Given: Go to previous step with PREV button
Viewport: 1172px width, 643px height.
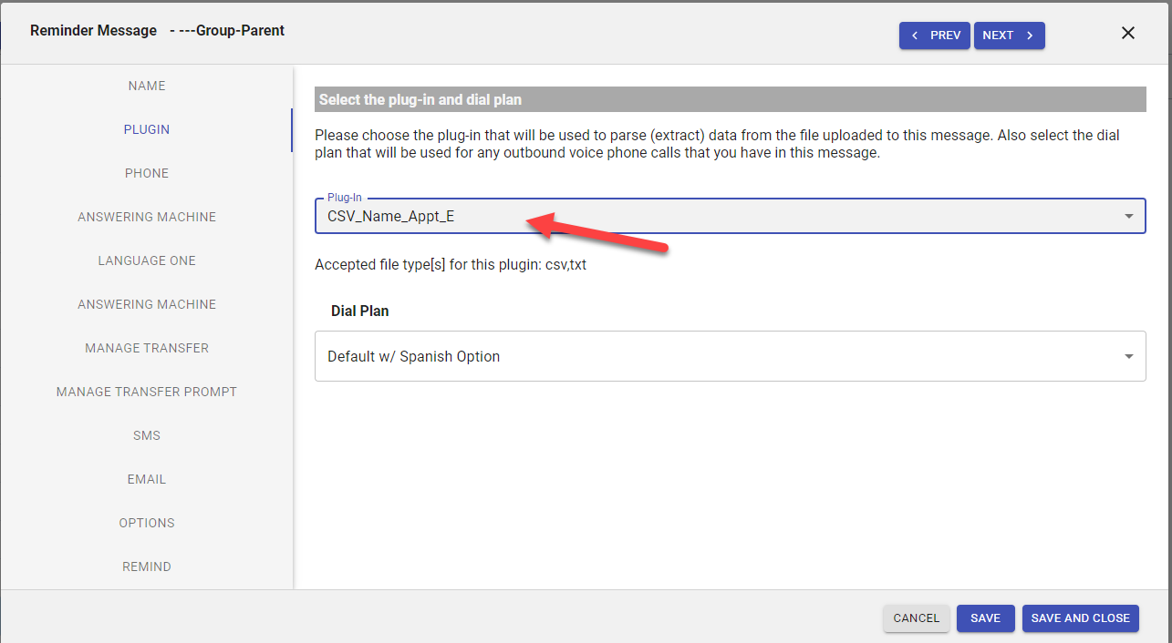Looking at the screenshot, I should [x=934, y=36].
